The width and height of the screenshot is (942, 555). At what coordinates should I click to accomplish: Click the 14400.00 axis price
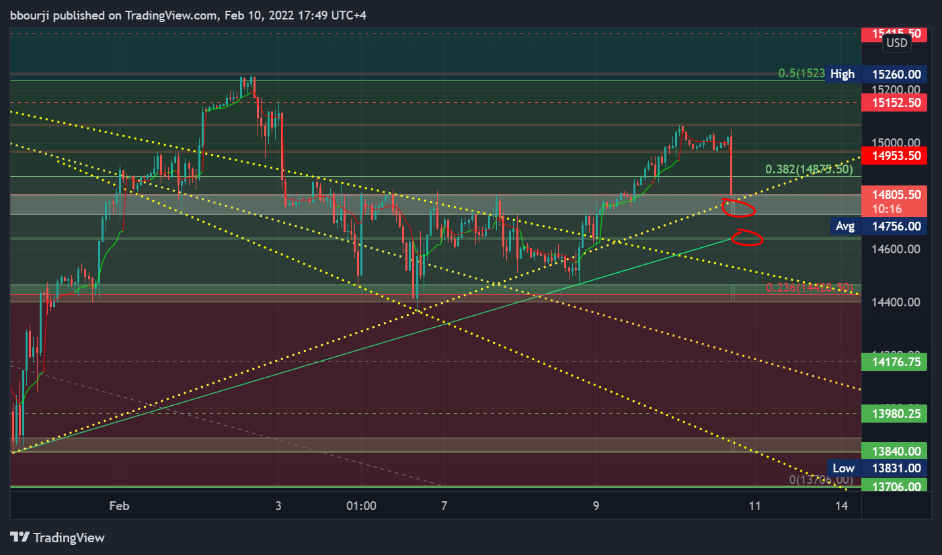(896, 302)
